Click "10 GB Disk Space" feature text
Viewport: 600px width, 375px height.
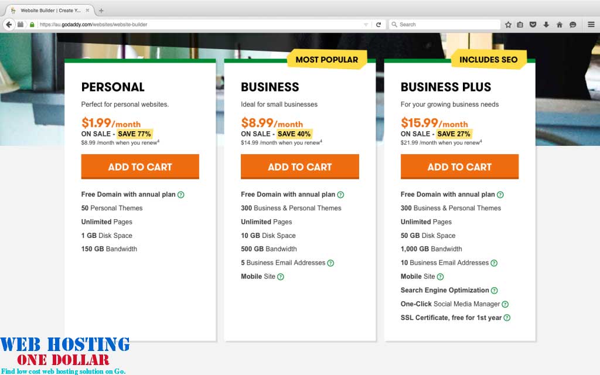pos(268,236)
